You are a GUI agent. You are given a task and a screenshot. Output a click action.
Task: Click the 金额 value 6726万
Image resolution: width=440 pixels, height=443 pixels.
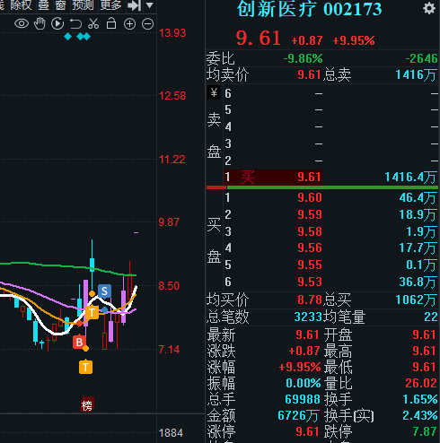click(x=299, y=415)
